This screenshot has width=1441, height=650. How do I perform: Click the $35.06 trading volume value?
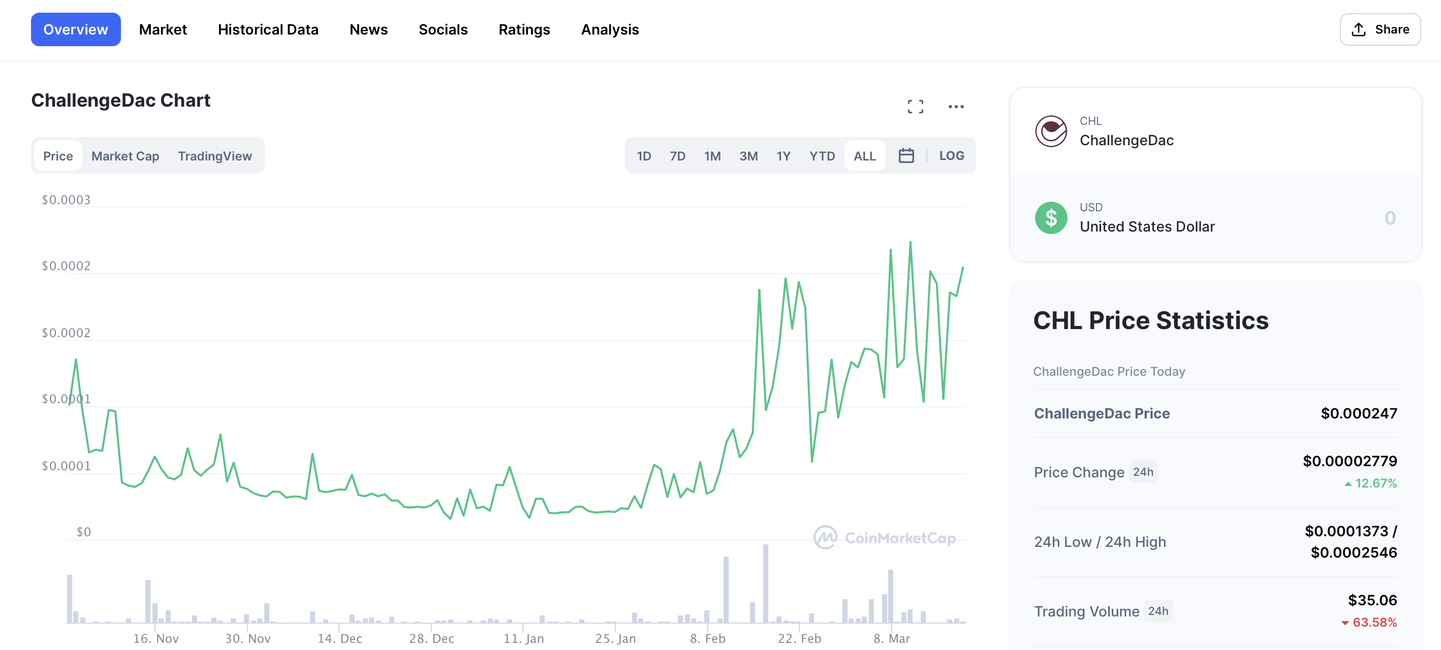tap(1372, 600)
